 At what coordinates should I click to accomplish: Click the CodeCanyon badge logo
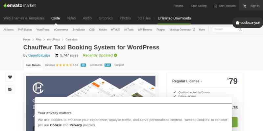[x=248, y=23]
